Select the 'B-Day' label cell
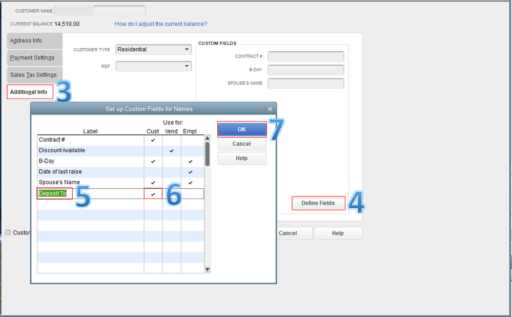 90,162
